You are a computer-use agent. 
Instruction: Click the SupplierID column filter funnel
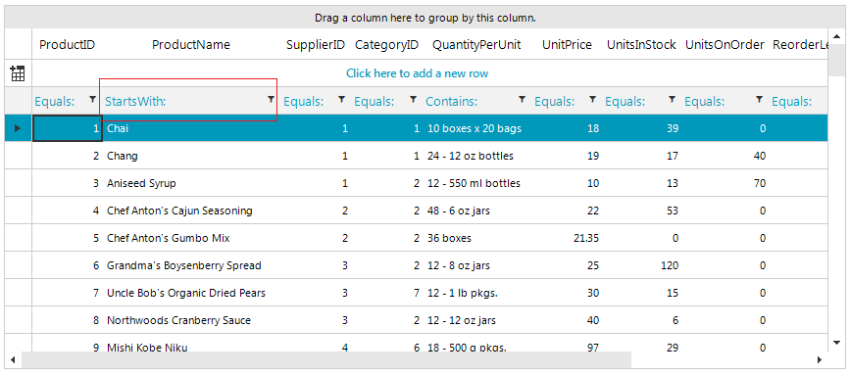(x=341, y=99)
